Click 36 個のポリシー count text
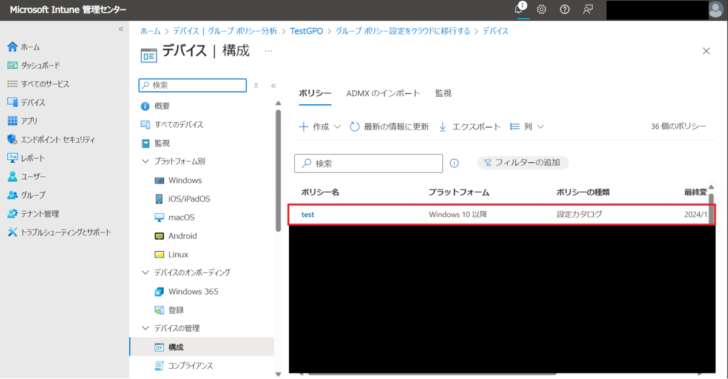This screenshot has width=728, height=379. (x=678, y=127)
